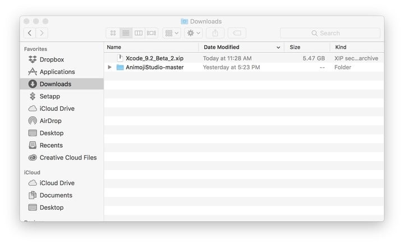The width and height of the screenshot is (404, 245).
Task: Switch to column view
Action: [139, 33]
